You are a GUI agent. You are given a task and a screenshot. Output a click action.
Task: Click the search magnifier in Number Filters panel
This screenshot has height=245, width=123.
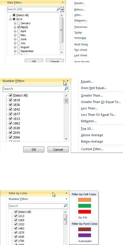pyautogui.click(x=66, y=89)
